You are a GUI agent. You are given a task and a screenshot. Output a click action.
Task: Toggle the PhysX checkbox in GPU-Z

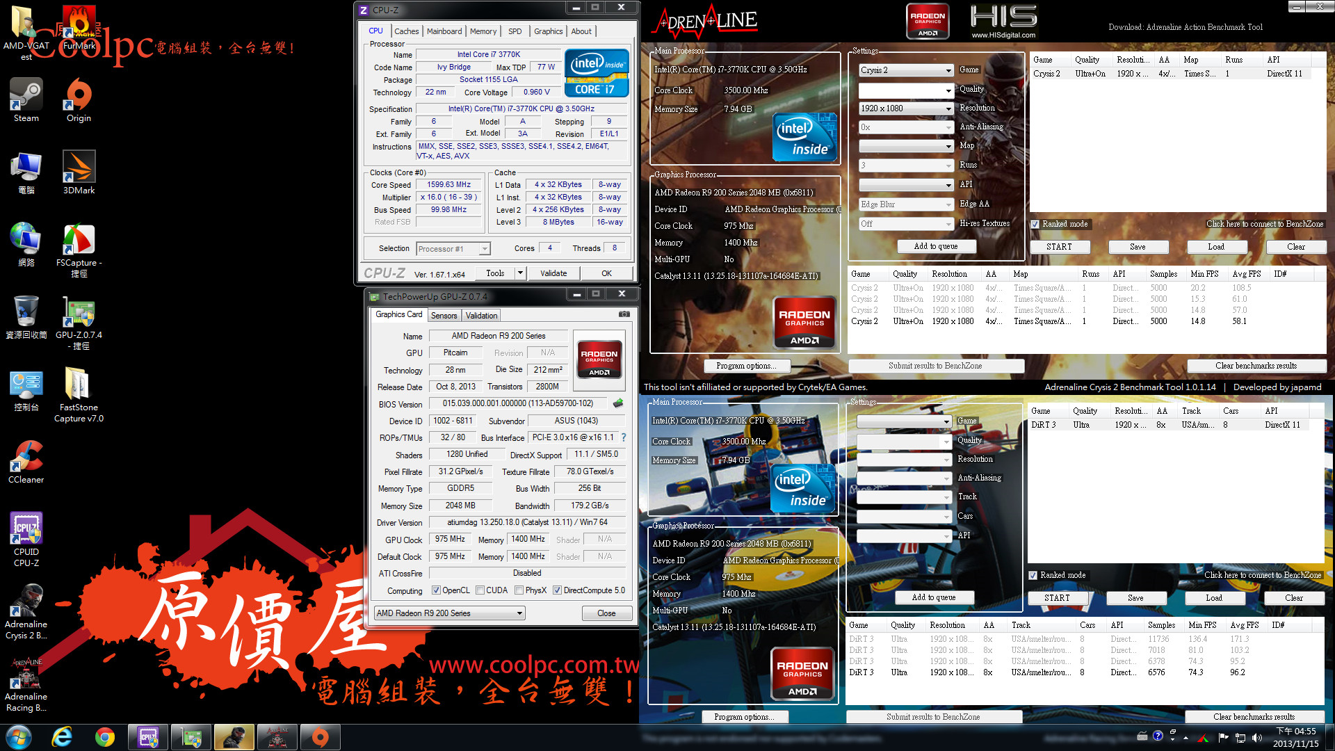[519, 590]
